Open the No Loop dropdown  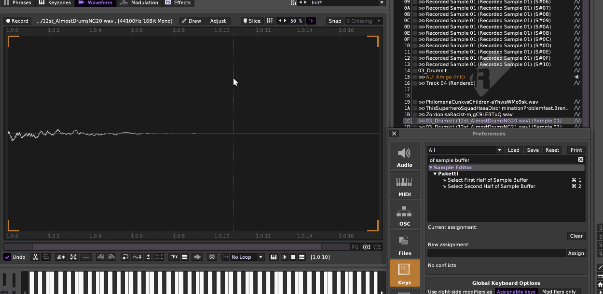click(247, 257)
